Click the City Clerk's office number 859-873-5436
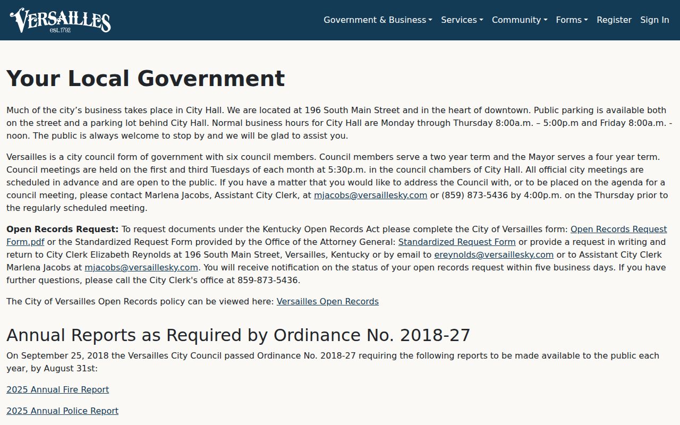This screenshot has width=680, height=425. coord(268,280)
